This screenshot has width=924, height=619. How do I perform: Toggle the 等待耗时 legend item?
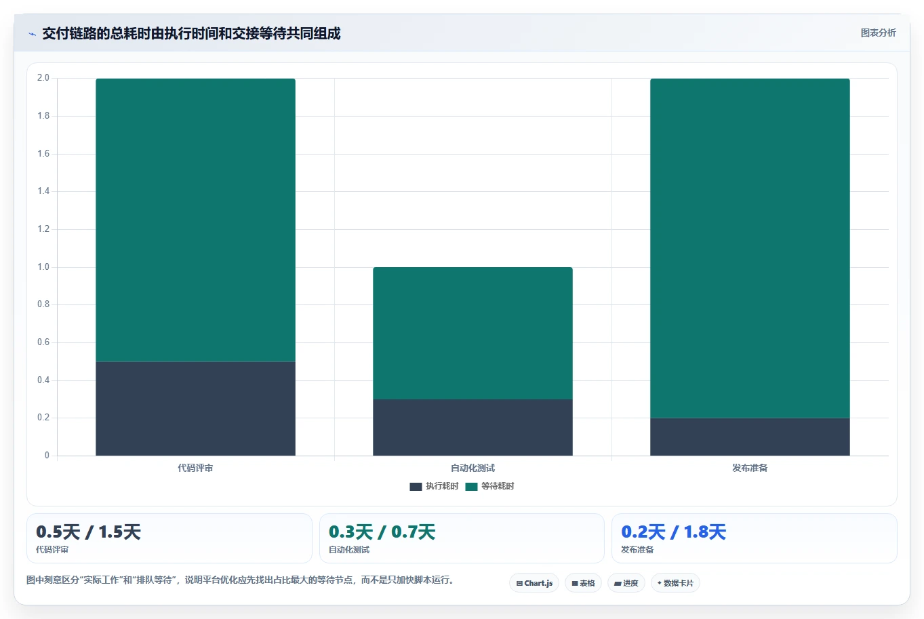[490, 486]
